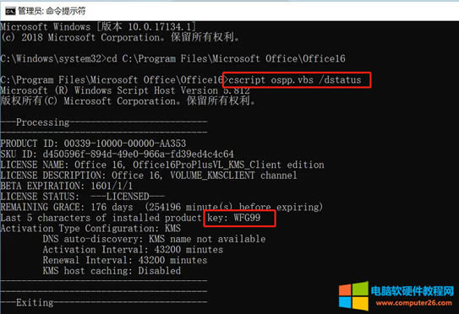Click the DNS auto-discovery line
The height and width of the screenshot is (314, 459).
pos(155,239)
